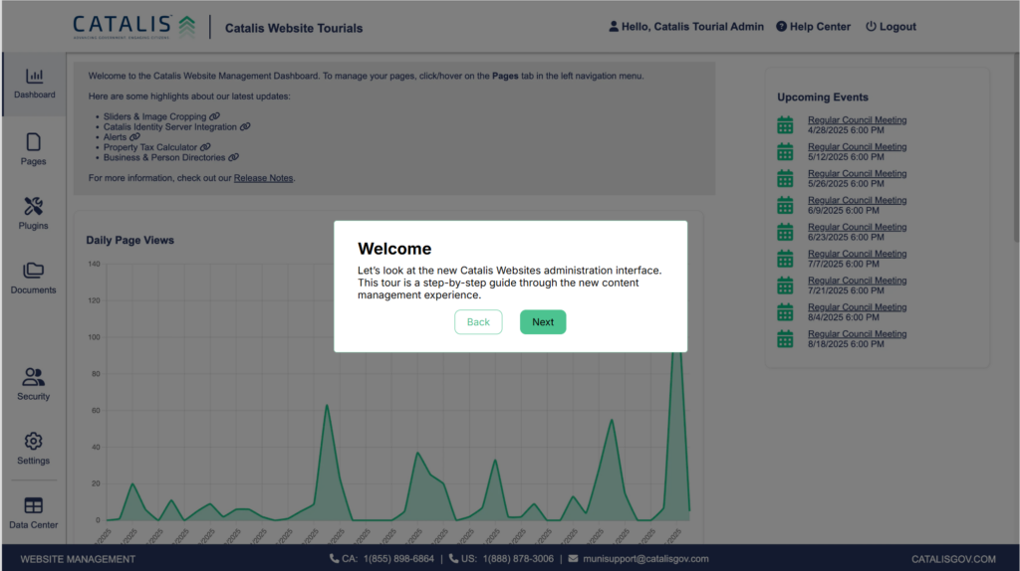Open Regular Council Meeting on 6/9/2025
The width and height of the screenshot is (1020, 571).
pos(858,200)
